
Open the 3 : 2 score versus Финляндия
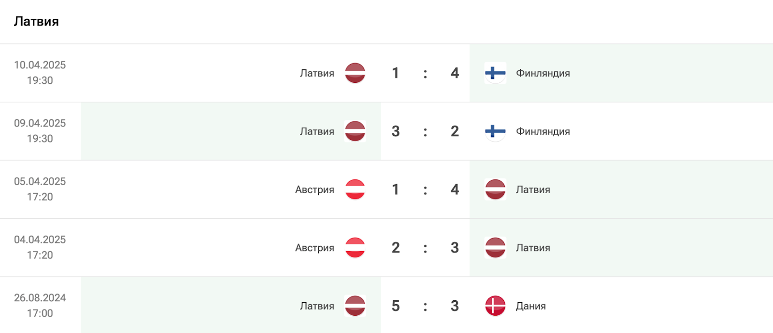[x=425, y=132]
